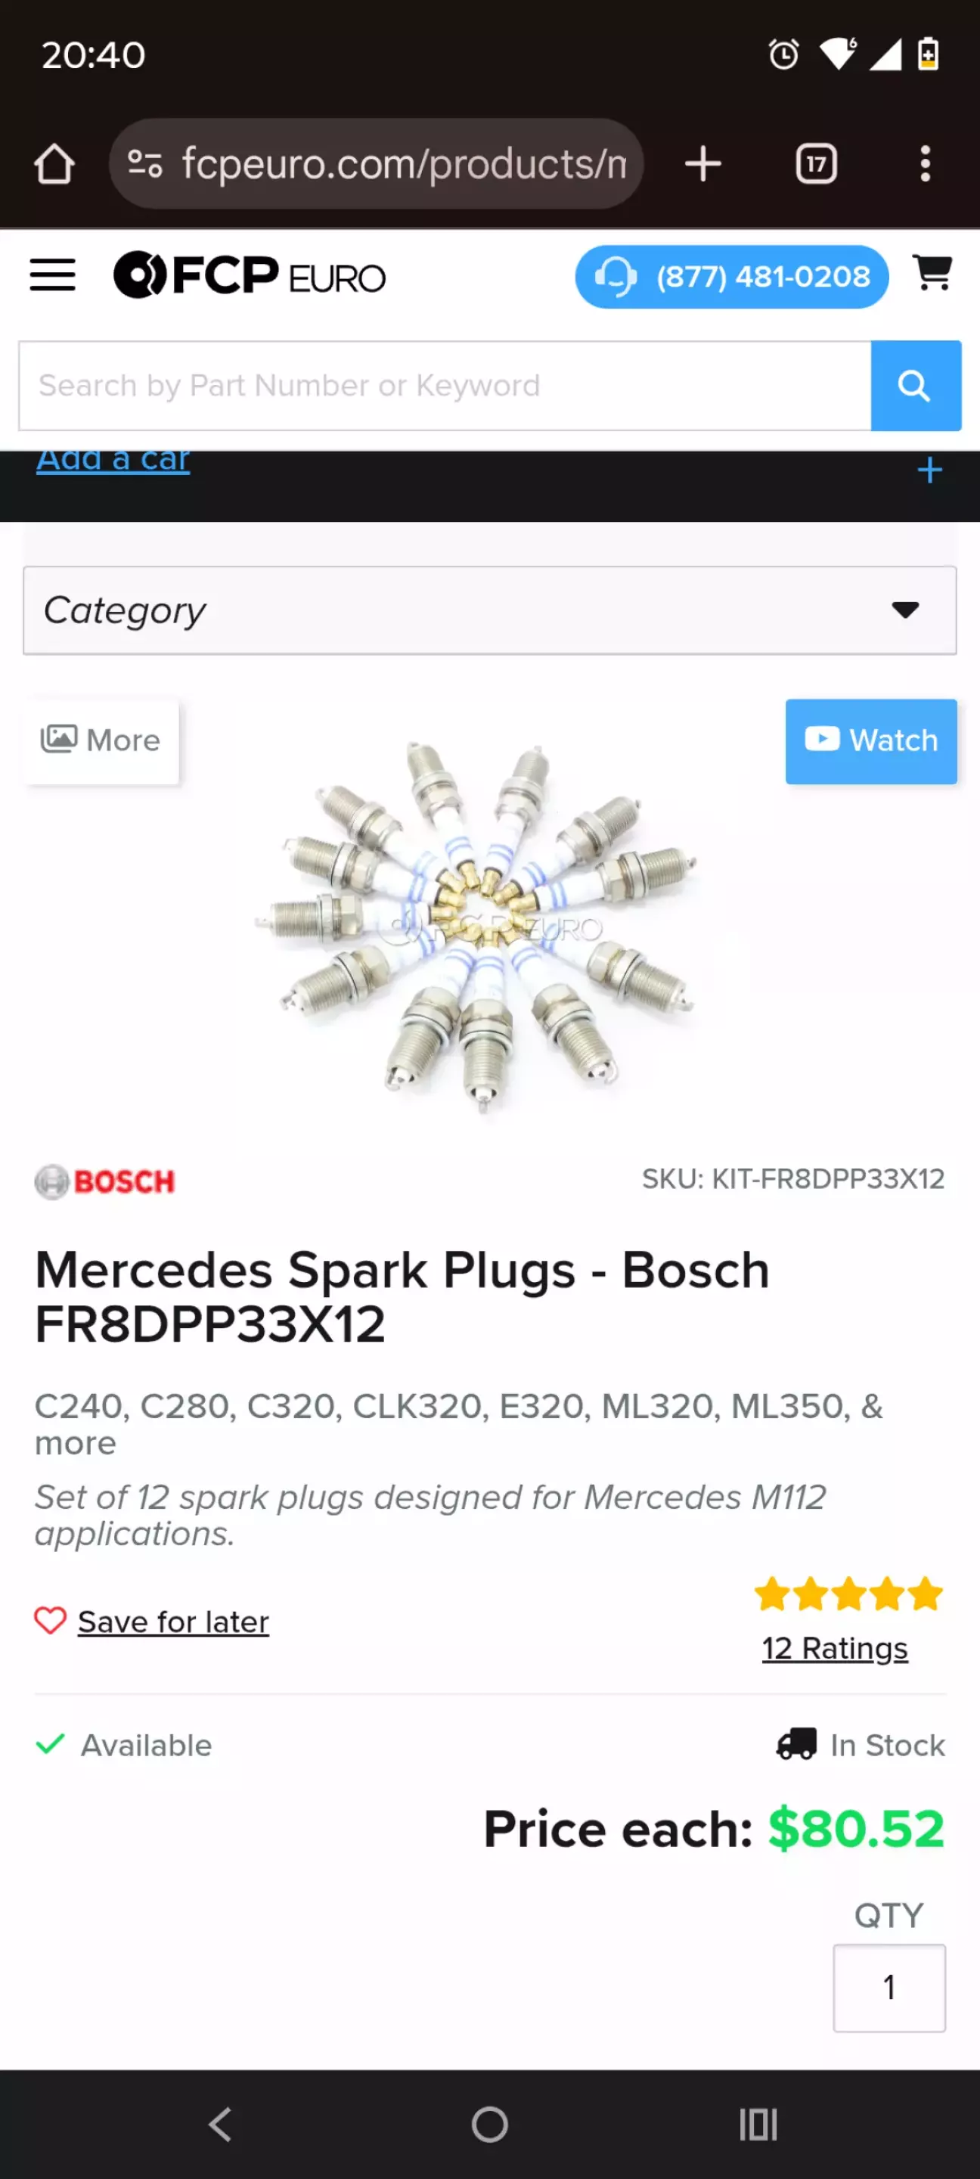Image resolution: width=980 pixels, height=2179 pixels.
Task: Open the Category dropdown
Action: click(x=489, y=610)
